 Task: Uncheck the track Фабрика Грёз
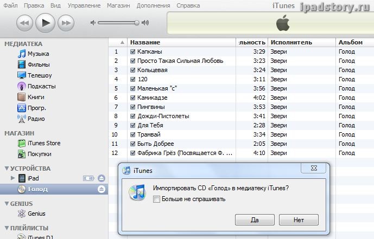[133, 153]
